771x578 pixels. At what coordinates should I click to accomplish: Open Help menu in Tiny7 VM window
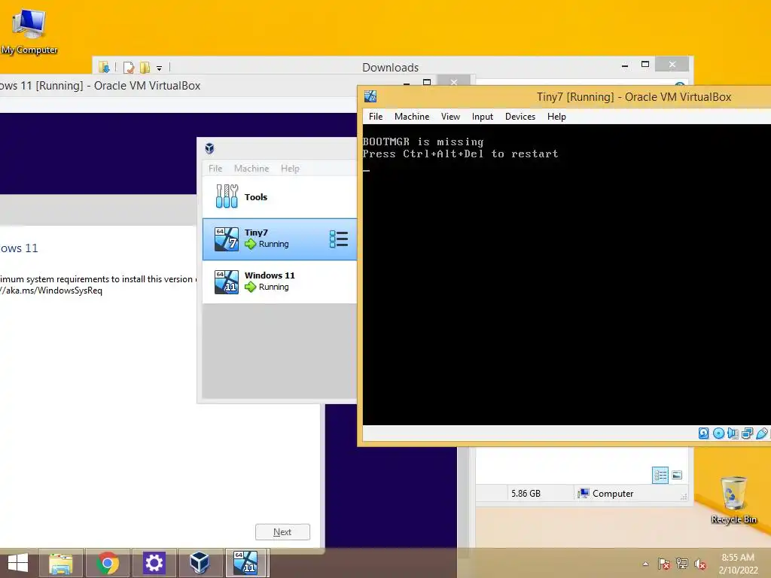(x=556, y=117)
